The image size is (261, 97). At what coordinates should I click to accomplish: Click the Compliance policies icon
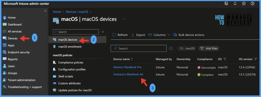click(55, 63)
